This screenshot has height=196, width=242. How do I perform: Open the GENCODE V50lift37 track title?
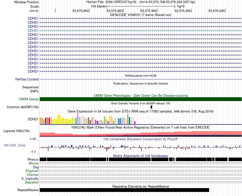coord(141,15)
